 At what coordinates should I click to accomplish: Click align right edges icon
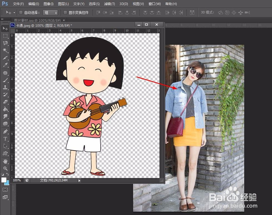pyautogui.click(x=134, y=13)
